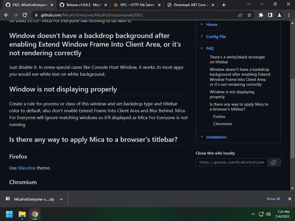Expand the Installation section arrow
Screen dimensions: 295x221
click(202, 137)
